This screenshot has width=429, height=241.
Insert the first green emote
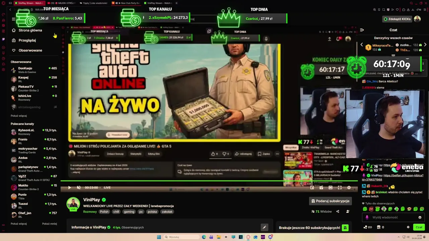[x=365, y=209]
